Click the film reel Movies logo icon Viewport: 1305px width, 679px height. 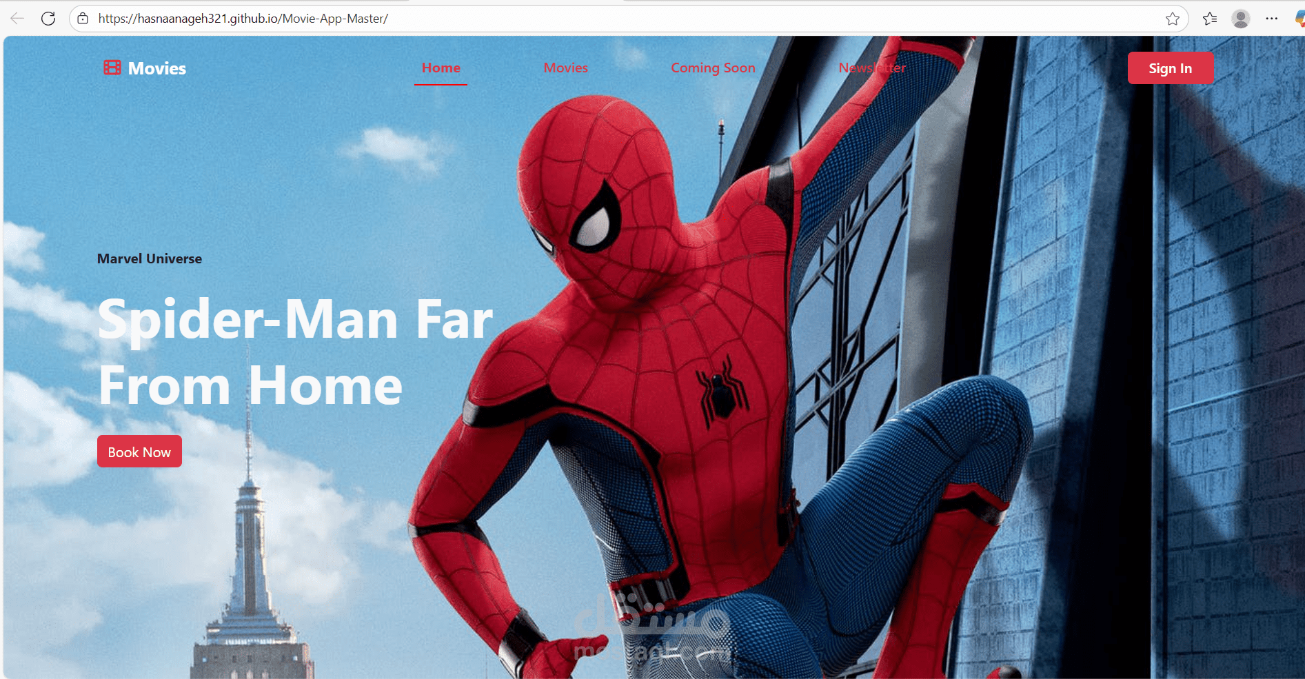click(111, 68)
